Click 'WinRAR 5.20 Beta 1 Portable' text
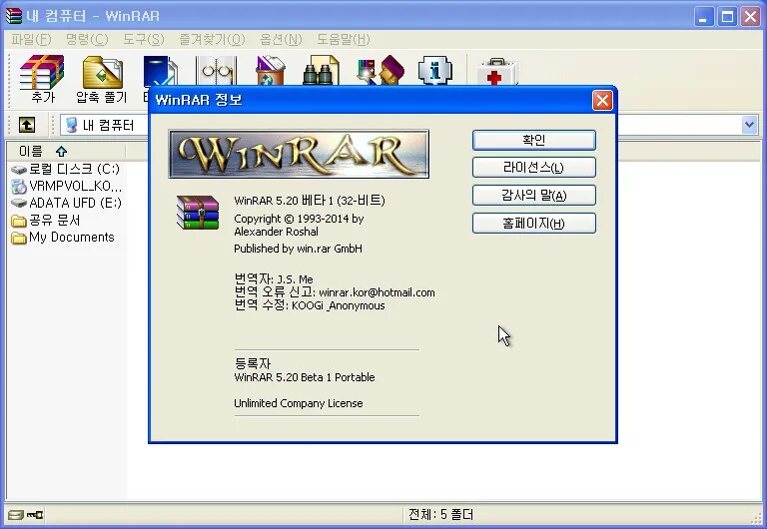The width and height of the screenshot is (767, 529). coord(305,377)
